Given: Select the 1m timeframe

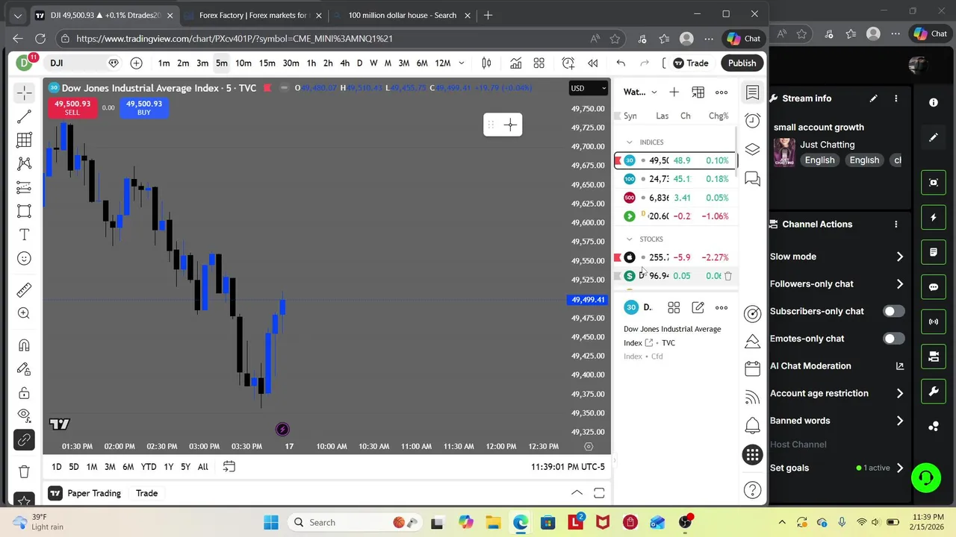Looking at the screenshot, I should pyautogui.click(x=164, y=63).
